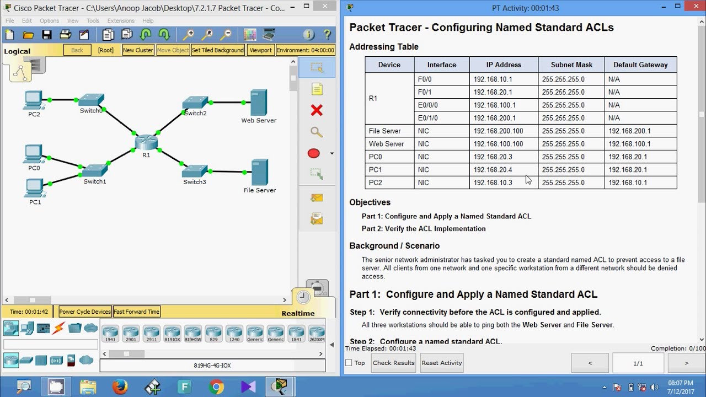Click Fast Forward Time button

click(x=136, y=312)
